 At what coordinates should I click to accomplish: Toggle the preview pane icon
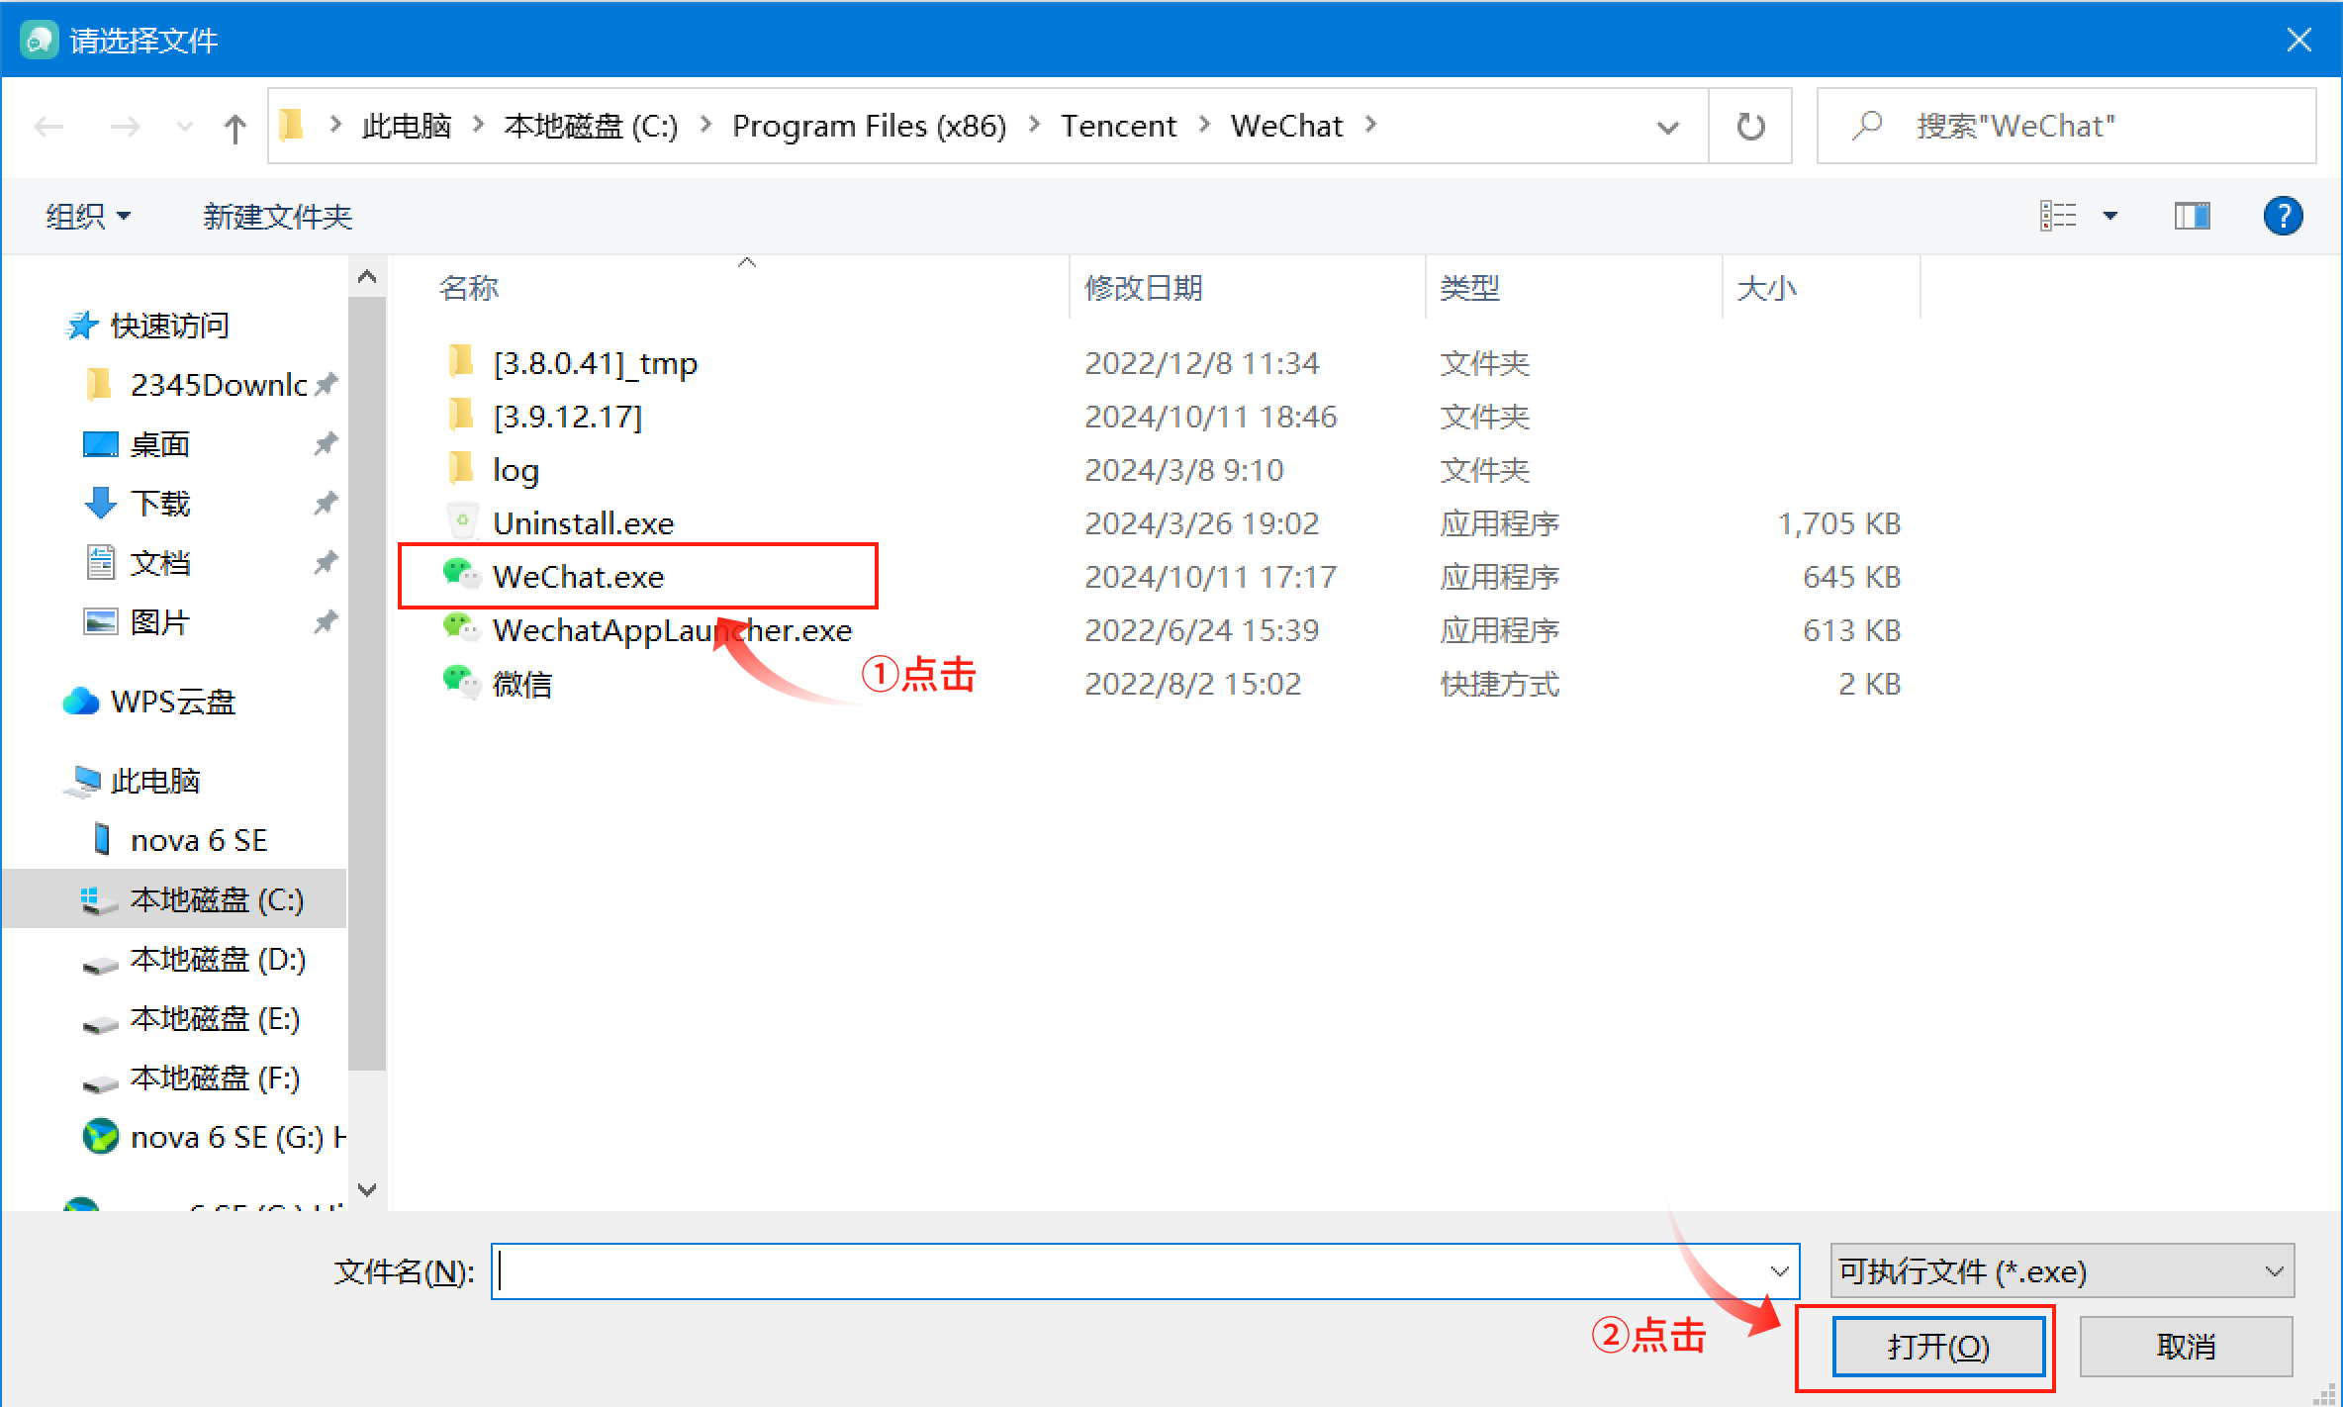pyautogui.click(x=2192, y=216)
